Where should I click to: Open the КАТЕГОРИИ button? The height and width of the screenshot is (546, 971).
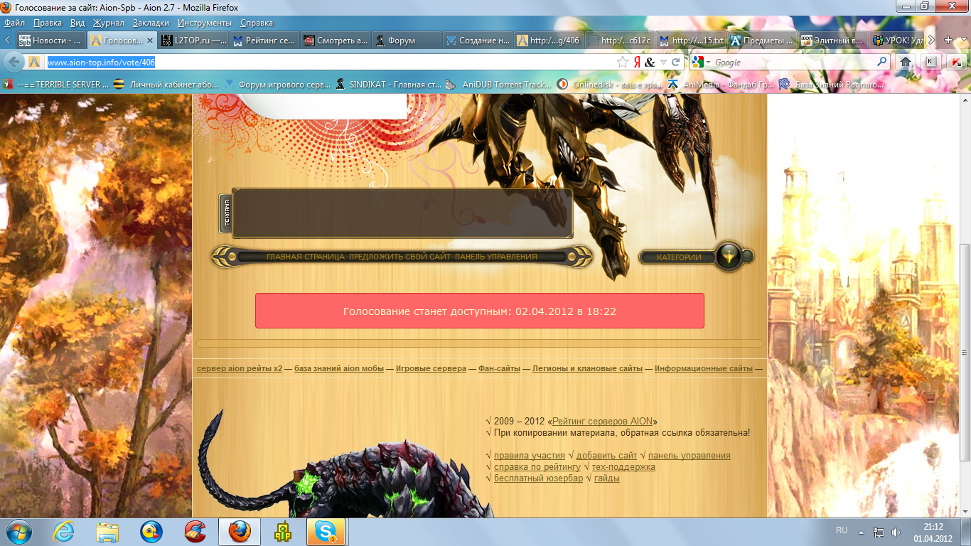point(678,257)
